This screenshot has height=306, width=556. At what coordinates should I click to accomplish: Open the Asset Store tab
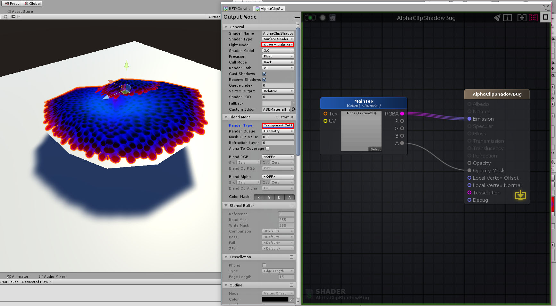click(x=20, y=12)
